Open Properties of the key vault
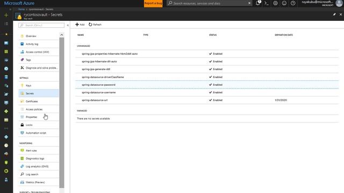The height and width of the screenshot is (193, 344). tap(39, 117)
